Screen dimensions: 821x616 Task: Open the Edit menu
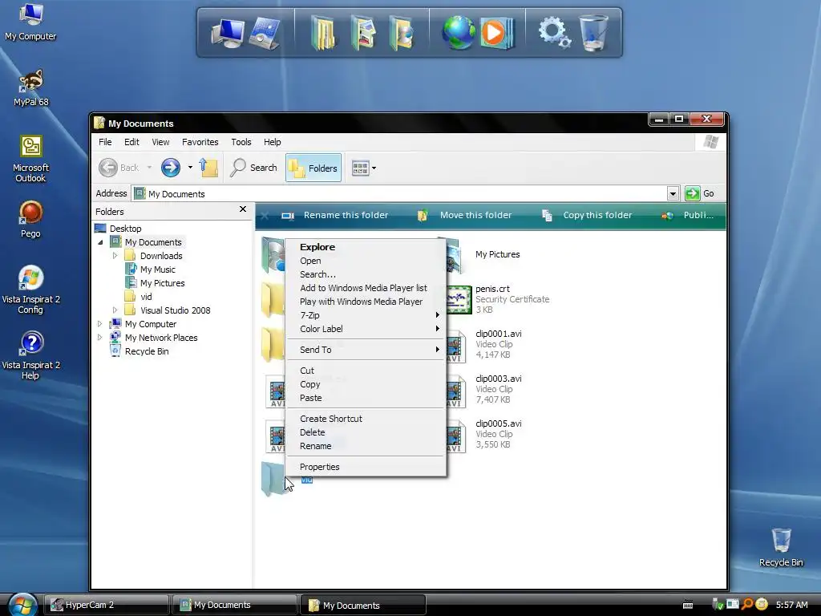tap(131, 142)
